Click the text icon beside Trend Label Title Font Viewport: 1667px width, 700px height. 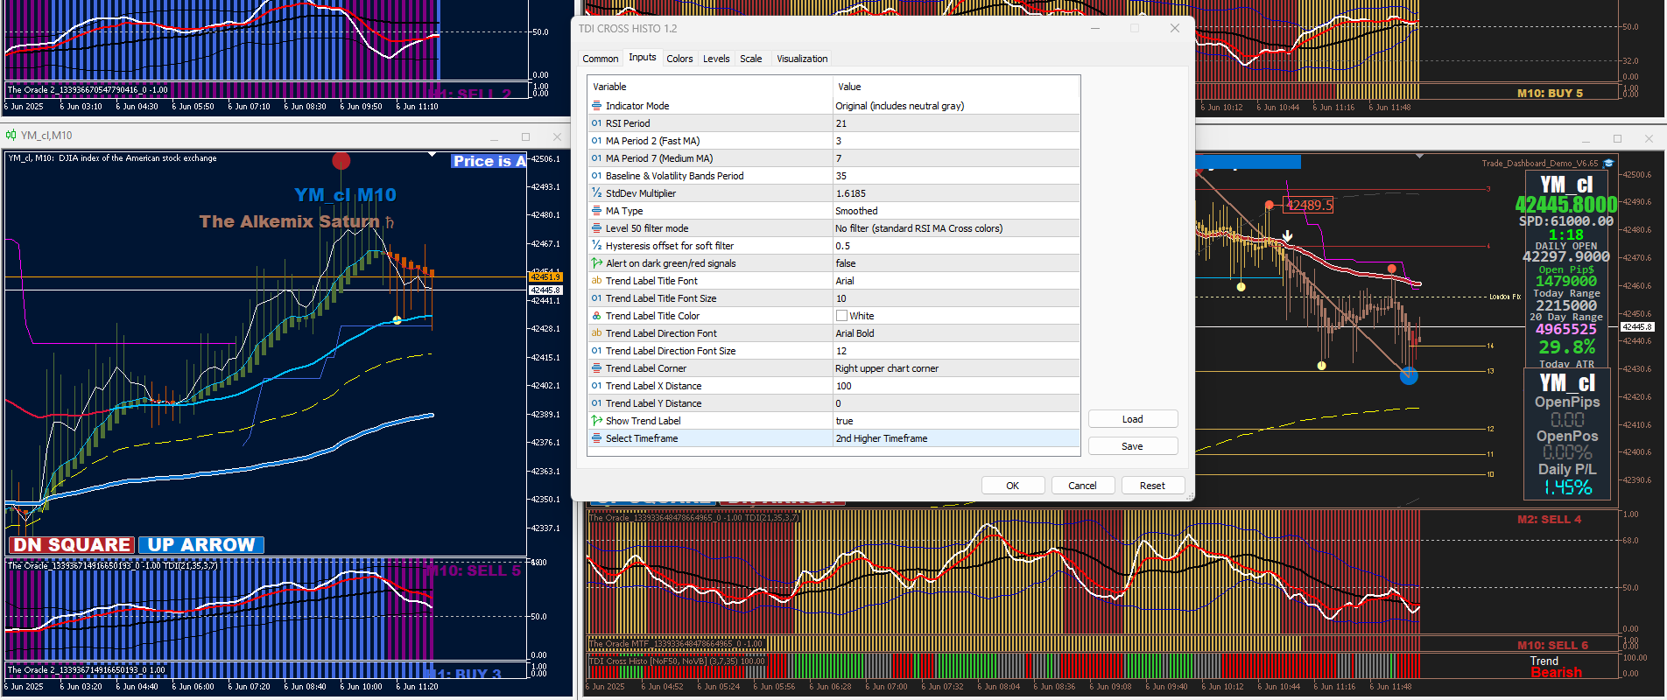coord(596,281)
